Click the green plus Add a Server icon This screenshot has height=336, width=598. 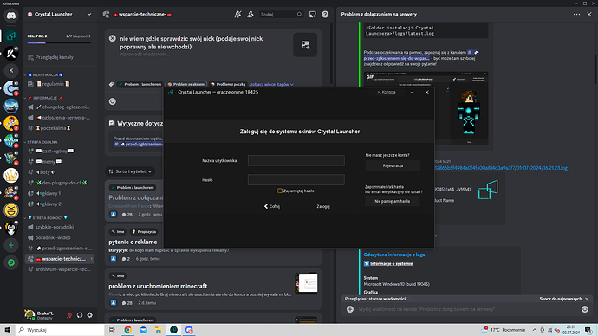click(11, 245)
